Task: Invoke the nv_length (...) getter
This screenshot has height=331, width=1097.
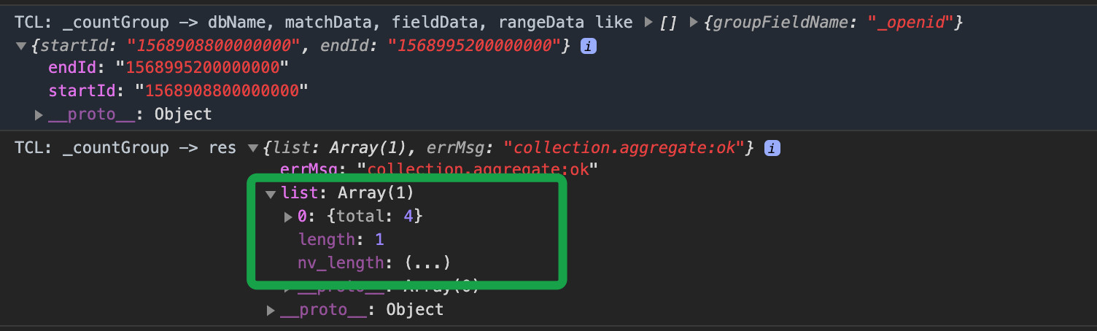Action: (427, 262)
